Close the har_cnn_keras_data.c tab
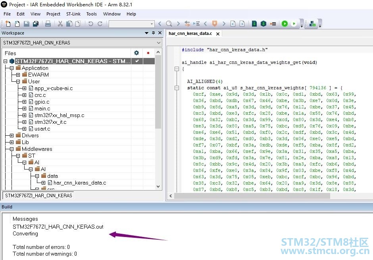Viewport: 373px width, 260px height. tap(218, 34)
